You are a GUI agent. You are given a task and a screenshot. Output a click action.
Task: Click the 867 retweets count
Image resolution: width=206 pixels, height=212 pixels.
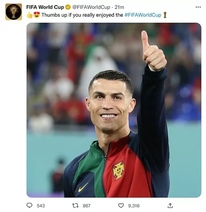pos(87,206)
